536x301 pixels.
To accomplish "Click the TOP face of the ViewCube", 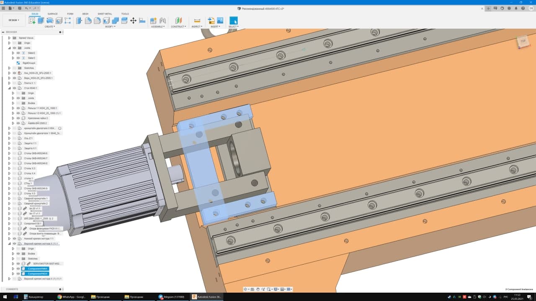I will click(x=523, y=41).
